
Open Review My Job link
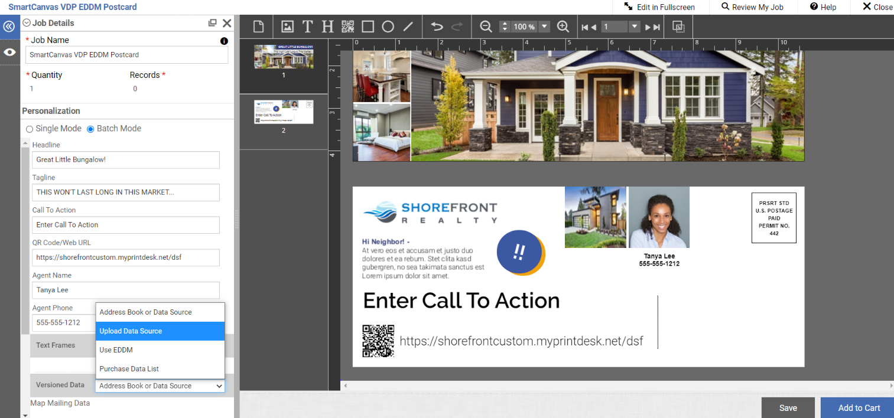[x=752, y=7]
